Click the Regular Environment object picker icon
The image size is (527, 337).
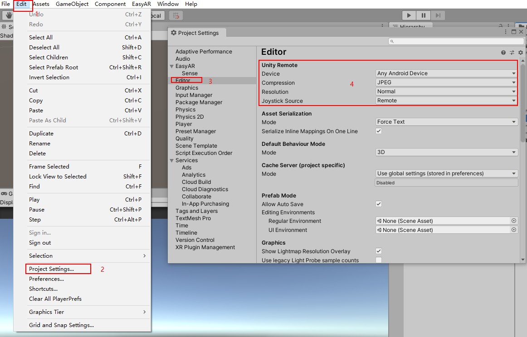tap(513, 221)
